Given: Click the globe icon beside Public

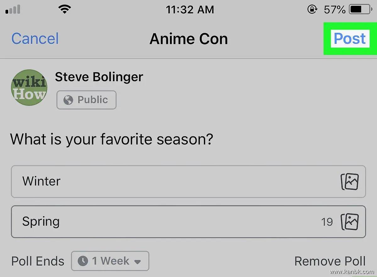Looking at the screenshot, I should tap(68, 100).
